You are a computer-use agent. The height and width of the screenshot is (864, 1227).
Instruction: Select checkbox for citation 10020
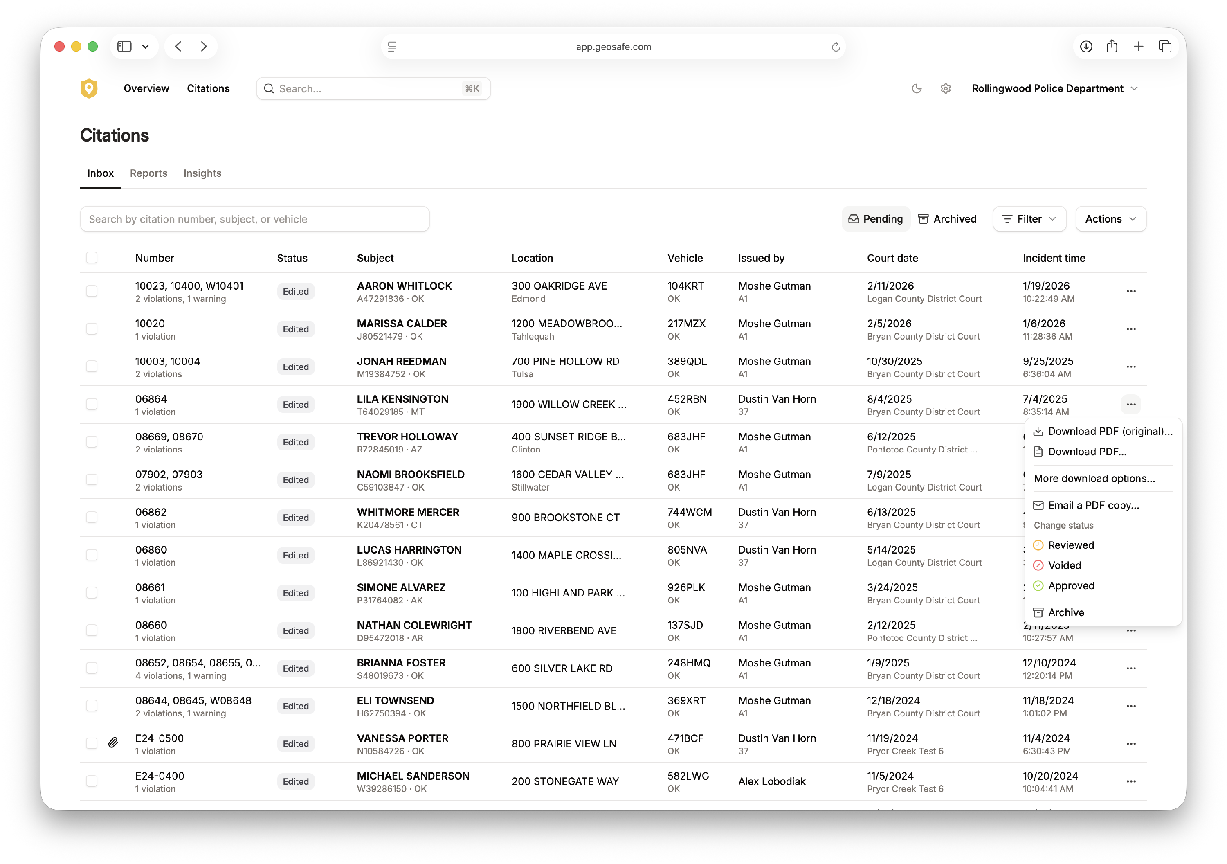tap(92, 329)
